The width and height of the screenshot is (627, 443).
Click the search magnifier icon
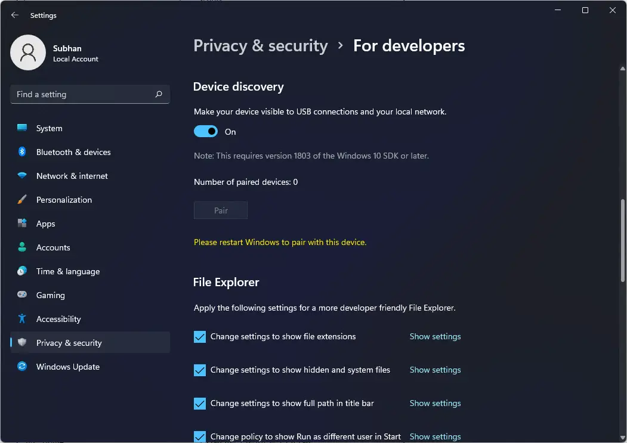[159, 94]
